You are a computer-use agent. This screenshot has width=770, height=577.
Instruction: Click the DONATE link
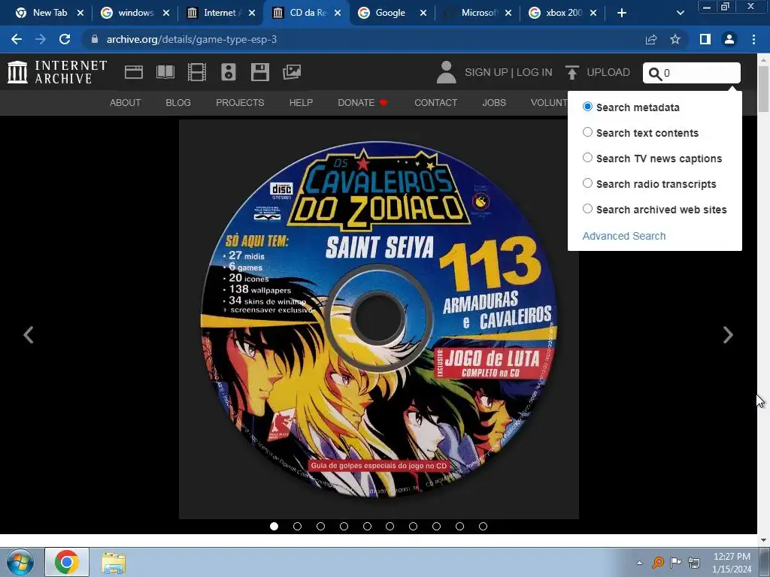point(362,102)
